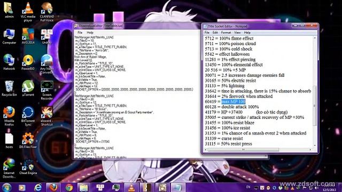This screenshot has height=192, width=342.
Task: Click Notepad horizontal scrollbar right arrow
Action: (x=310, y=150)
